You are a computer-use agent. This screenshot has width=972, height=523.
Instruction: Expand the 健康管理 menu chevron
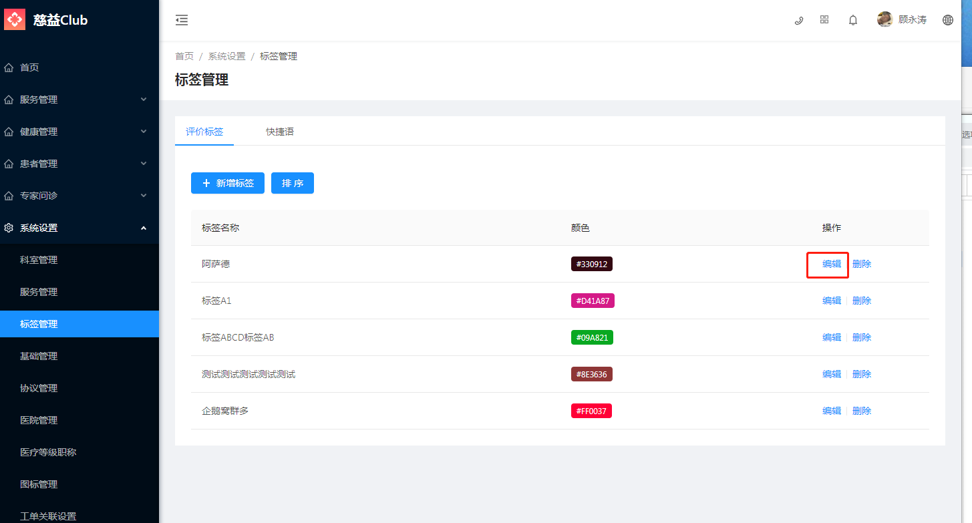point(144,132)
